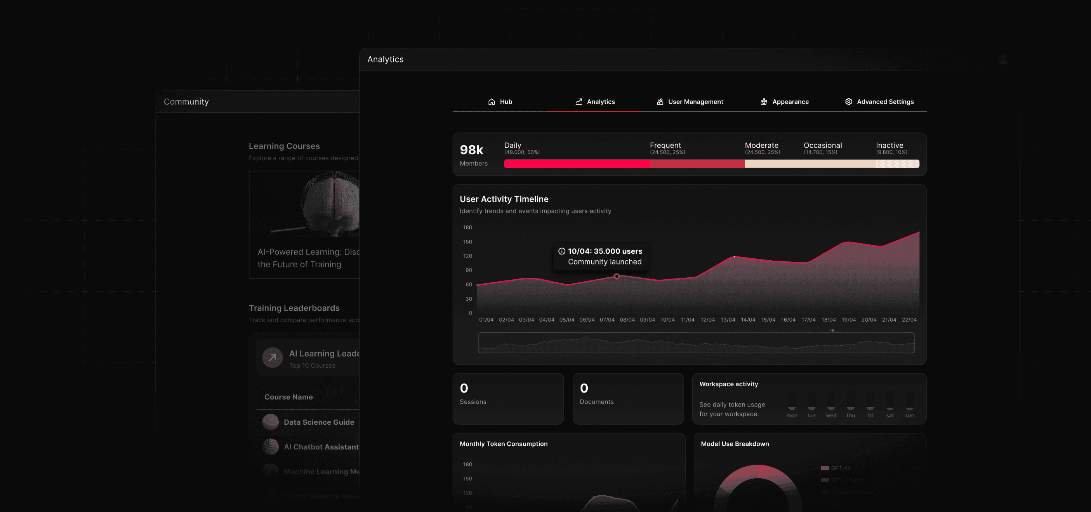This screenshot has height=512, width=1091.
Task: Click the 01/04 date label on axis
Action: click(486, 320)
